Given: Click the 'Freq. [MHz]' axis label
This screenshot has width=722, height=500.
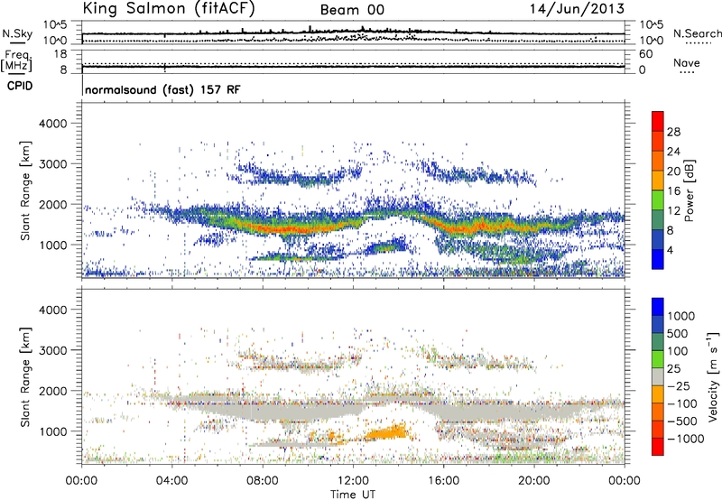Looking at the screenshot, I should click(17, 61).
